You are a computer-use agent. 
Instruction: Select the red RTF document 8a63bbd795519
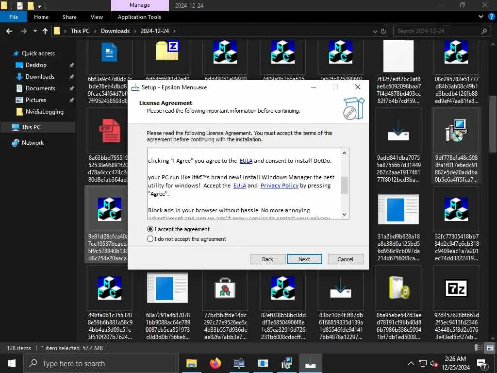click(110, 130)
